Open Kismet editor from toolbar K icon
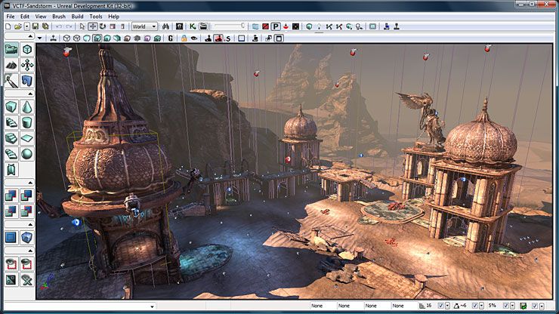This screenshot has width=559, height=314. click(193, 26)
